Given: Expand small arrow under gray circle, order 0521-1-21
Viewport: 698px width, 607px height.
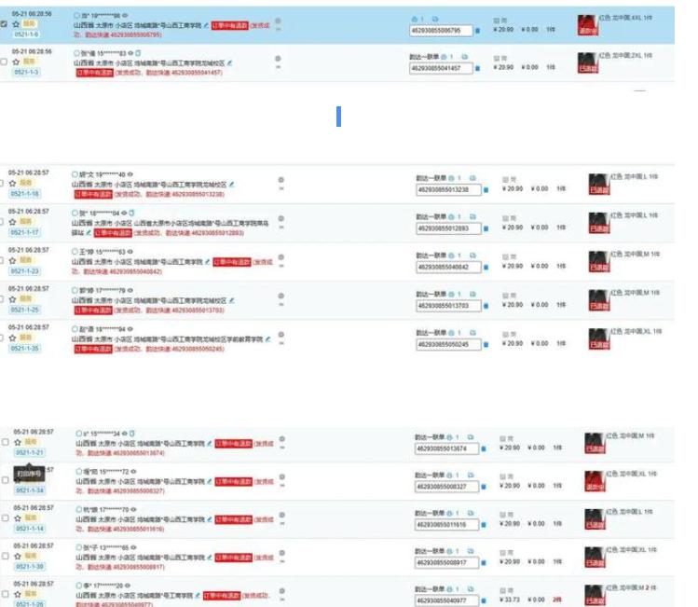Looking at the screenshot, I should tap(282, 448).
